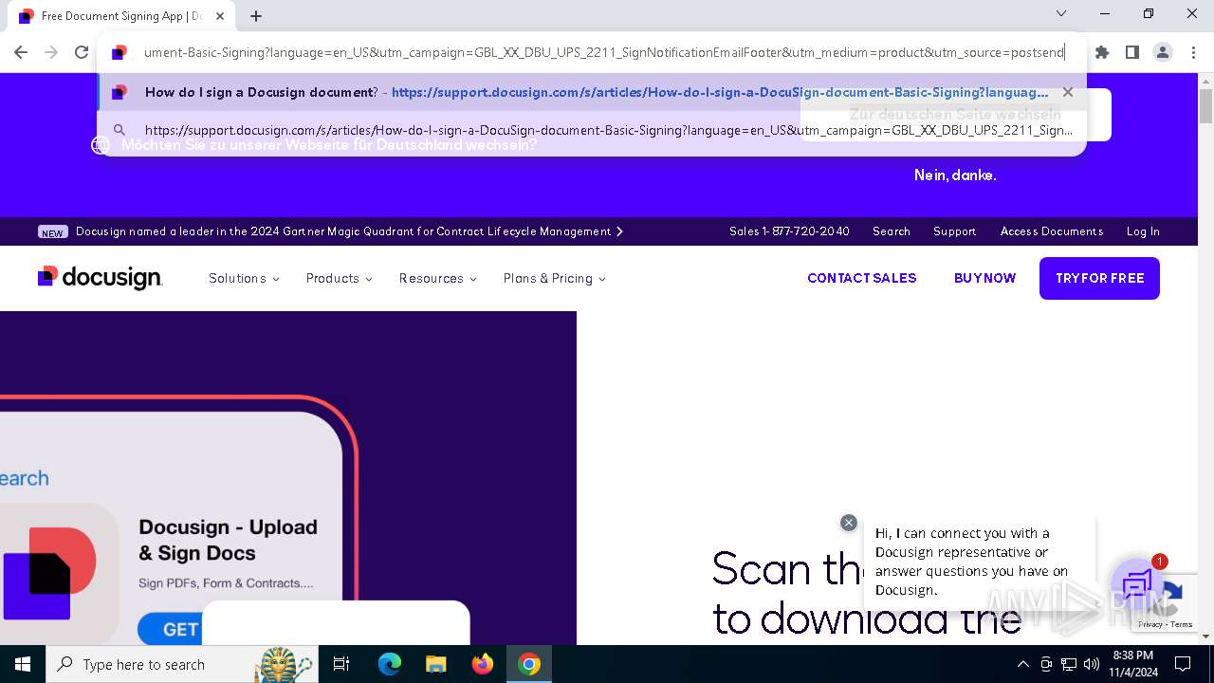Open the Chrome extensions puzzle icon
This screenshot has width=1214, height=683.
(1102, 52)
